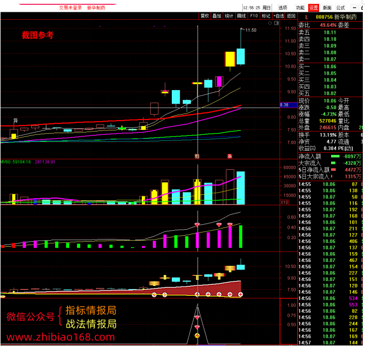
Task: Click the rightmost diamond signal in the third panel
Action: point(230,225)
